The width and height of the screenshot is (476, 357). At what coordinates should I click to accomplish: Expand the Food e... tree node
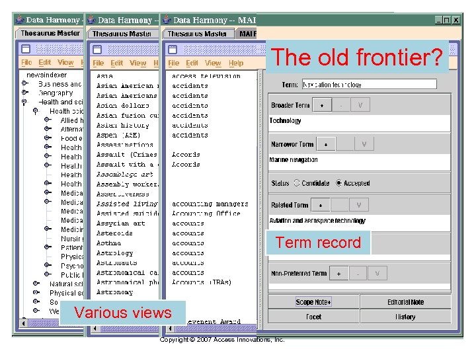(48, 138)
